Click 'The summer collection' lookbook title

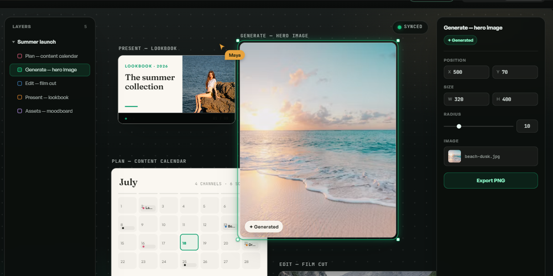pos(150,82)
